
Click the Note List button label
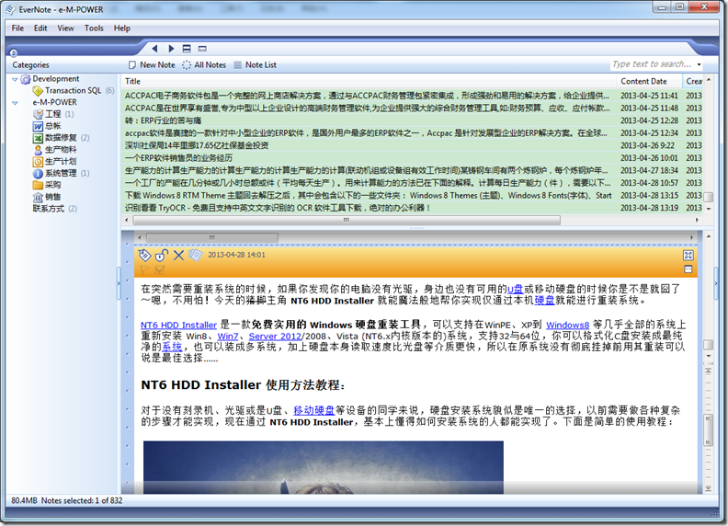coord(261,65)
